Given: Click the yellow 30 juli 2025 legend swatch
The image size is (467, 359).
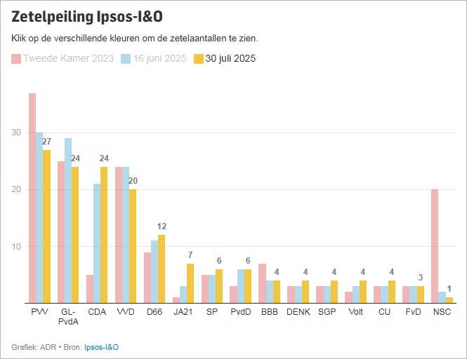Looking at the screenshot, I should 198,58.
